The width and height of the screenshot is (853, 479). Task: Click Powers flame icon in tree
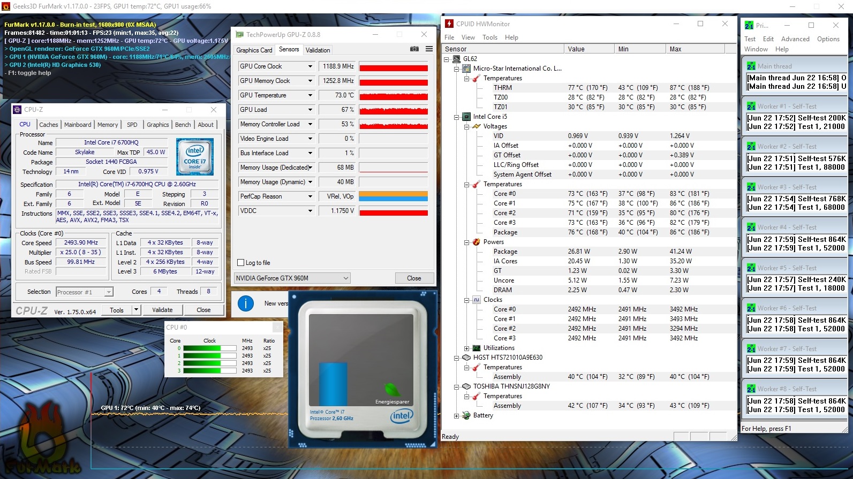pos(477,242)
